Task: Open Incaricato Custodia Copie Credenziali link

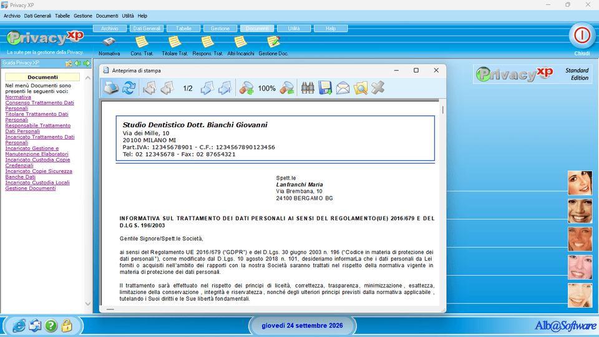Action: (37, 163)
